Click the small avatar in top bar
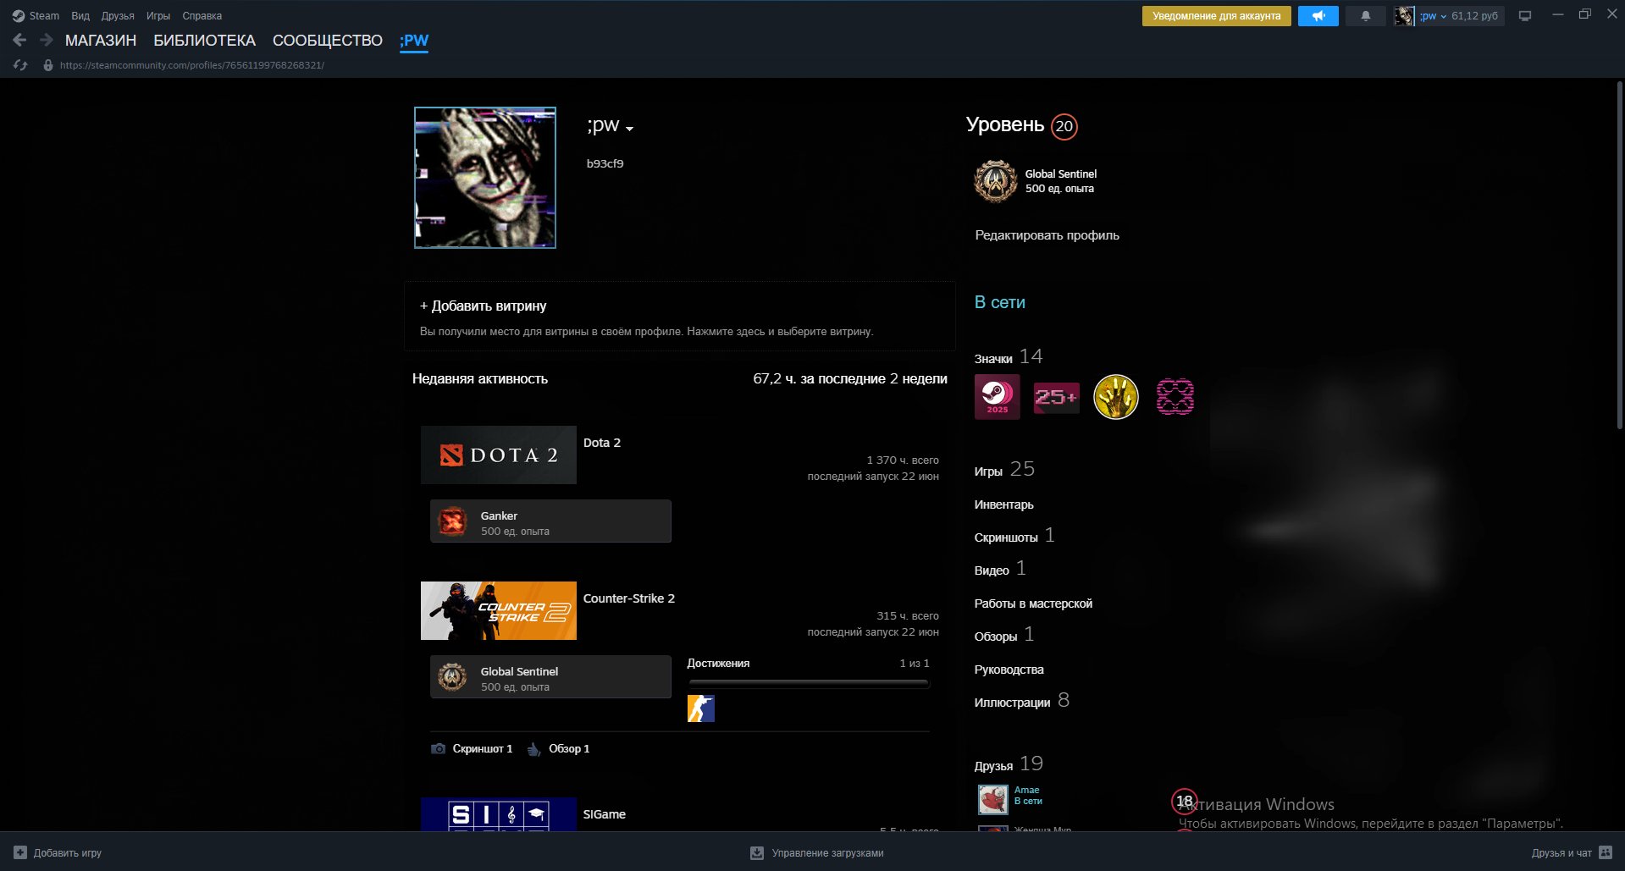This screenshot has width=1625, height=871. coord(1404,16)
